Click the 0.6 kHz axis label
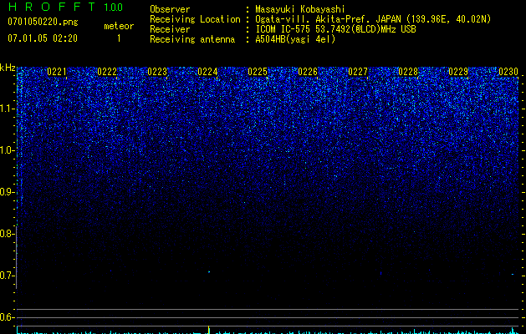This screenshot has width=526, height=334. click(x=7, y=317)
